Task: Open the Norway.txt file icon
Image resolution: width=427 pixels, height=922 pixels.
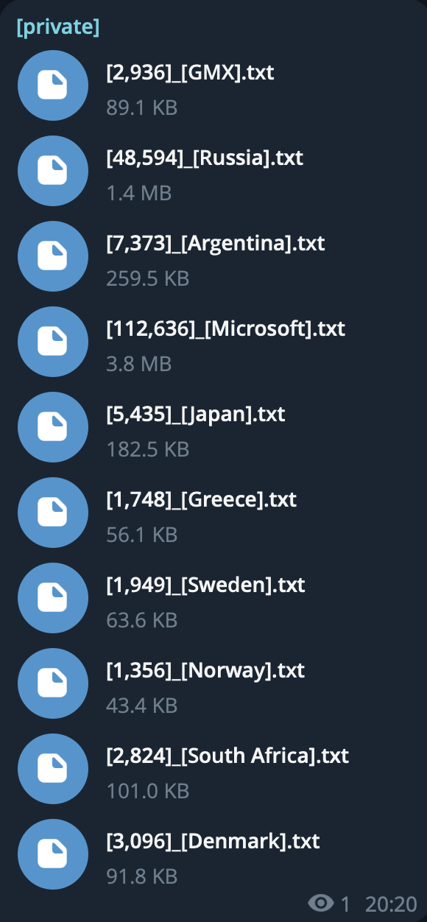Action: click(x=53, y=683)
